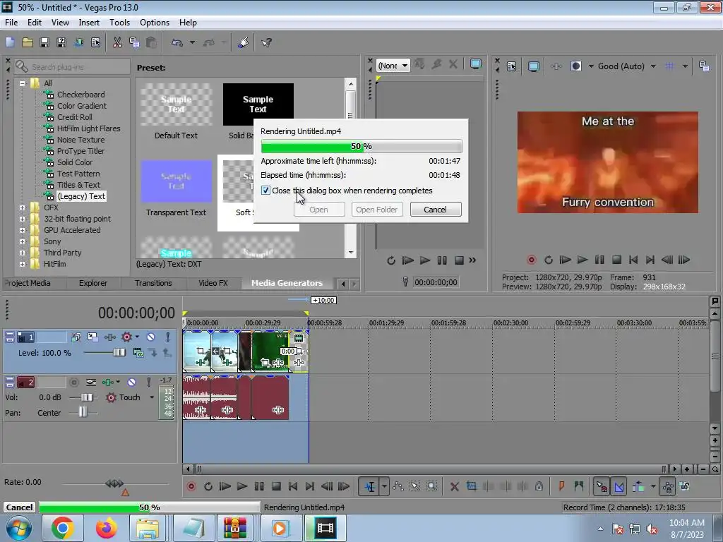Click the Cut scissors icon
The height and width of the screenshot is (542, 723).
117,42
